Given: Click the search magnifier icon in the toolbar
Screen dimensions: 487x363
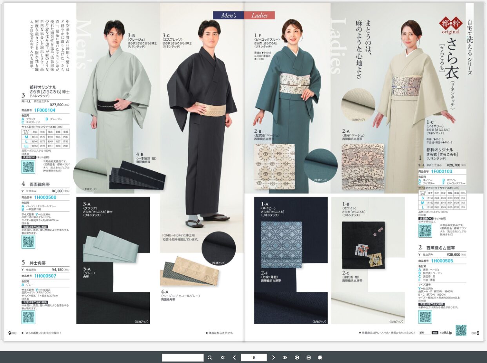Looking at the screenshot, I should 210,358.
